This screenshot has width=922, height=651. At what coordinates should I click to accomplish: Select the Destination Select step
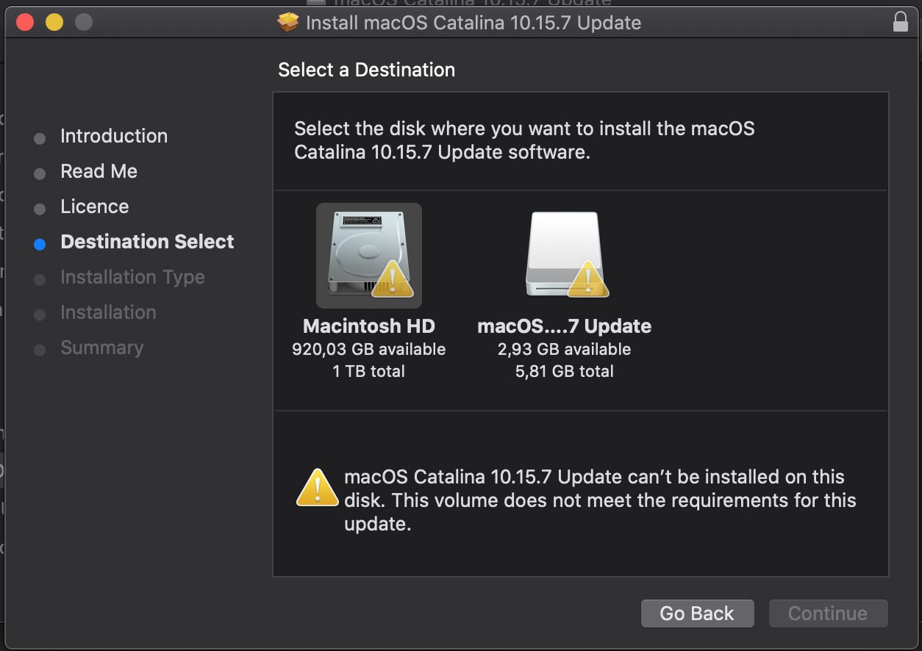click(147, 242)
